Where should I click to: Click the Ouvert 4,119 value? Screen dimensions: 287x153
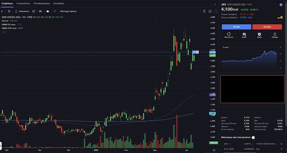click(246, 118)
